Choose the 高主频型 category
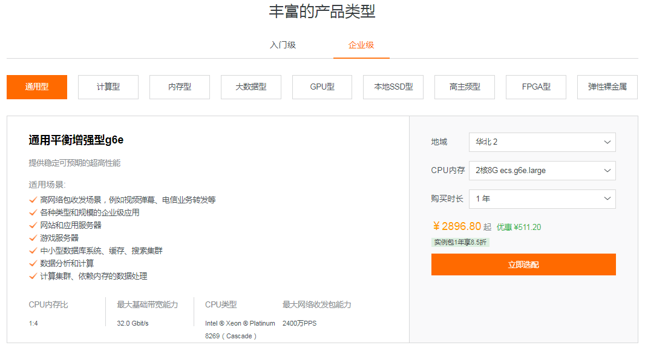This screenshot has width=645, height=348. [465, 87]
